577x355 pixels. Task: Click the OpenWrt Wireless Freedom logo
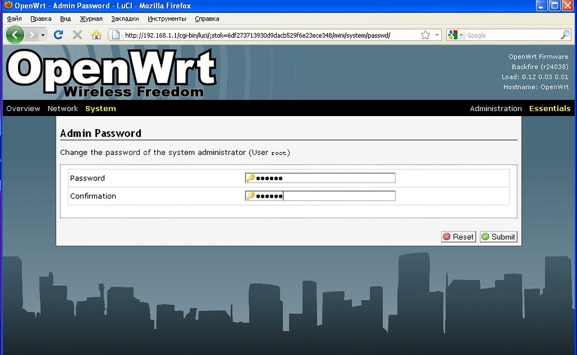pyautogui.click(x=111, y=73)
